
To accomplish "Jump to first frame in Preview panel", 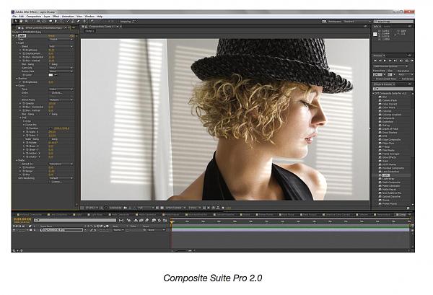I will [375, 61].
